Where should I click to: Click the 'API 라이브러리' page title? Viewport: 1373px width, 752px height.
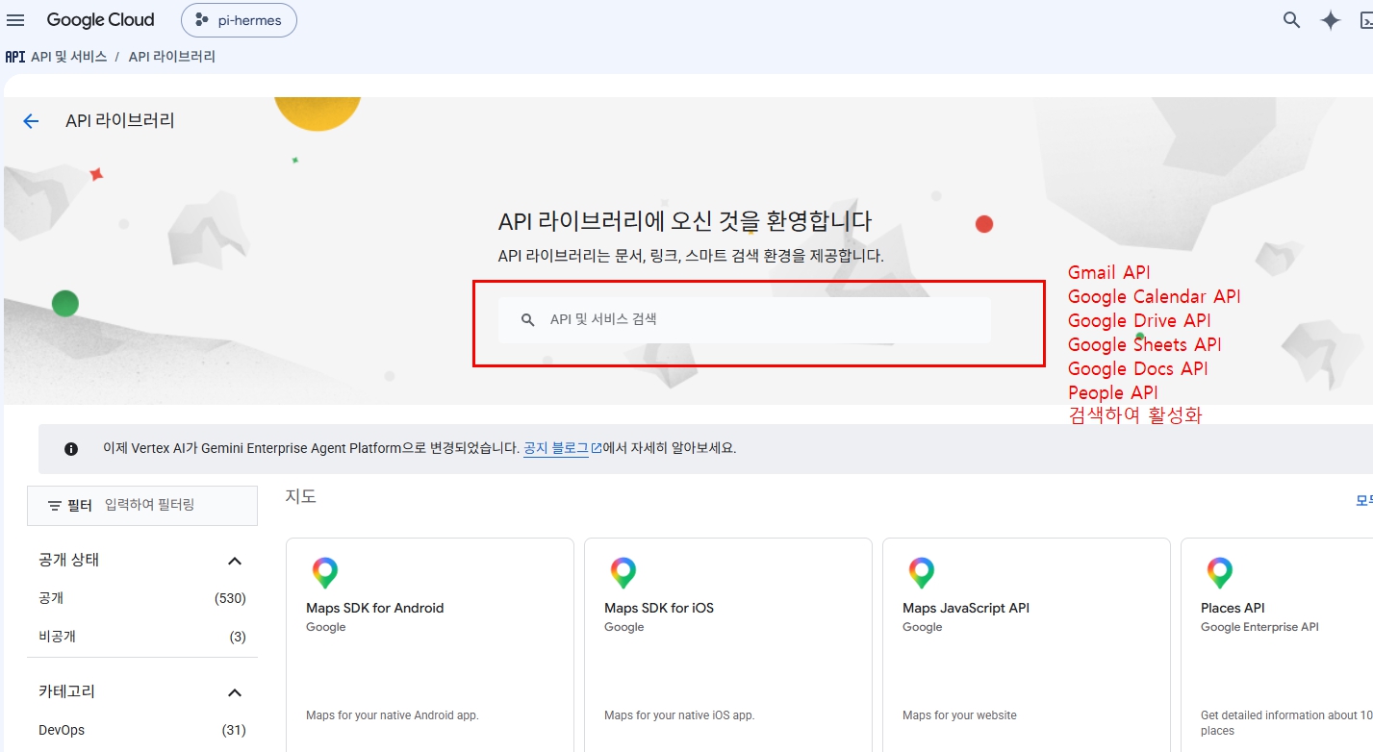(x=120, y=121)
